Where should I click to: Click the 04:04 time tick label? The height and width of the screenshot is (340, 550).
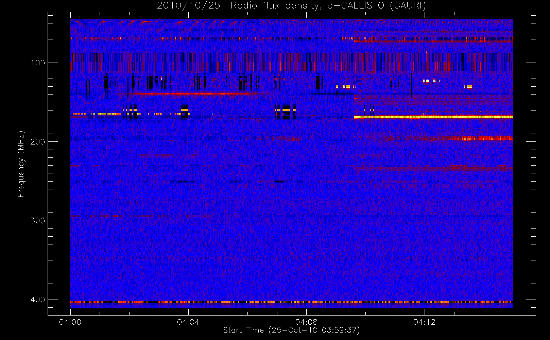188,322
